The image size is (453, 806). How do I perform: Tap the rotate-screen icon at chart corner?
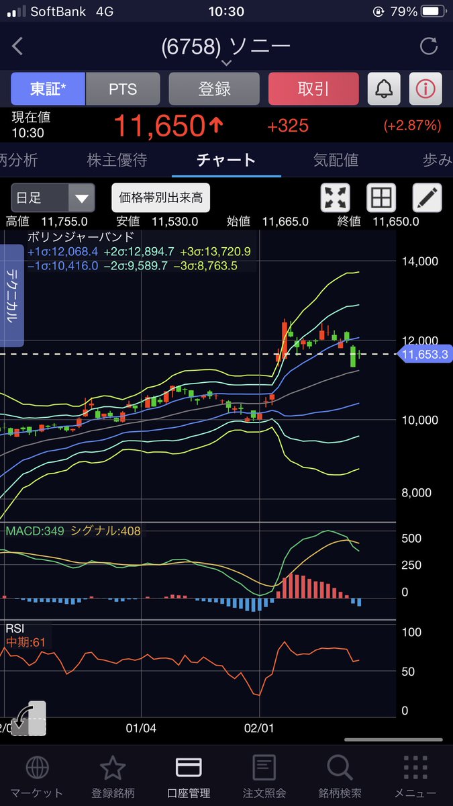(28, 718)
